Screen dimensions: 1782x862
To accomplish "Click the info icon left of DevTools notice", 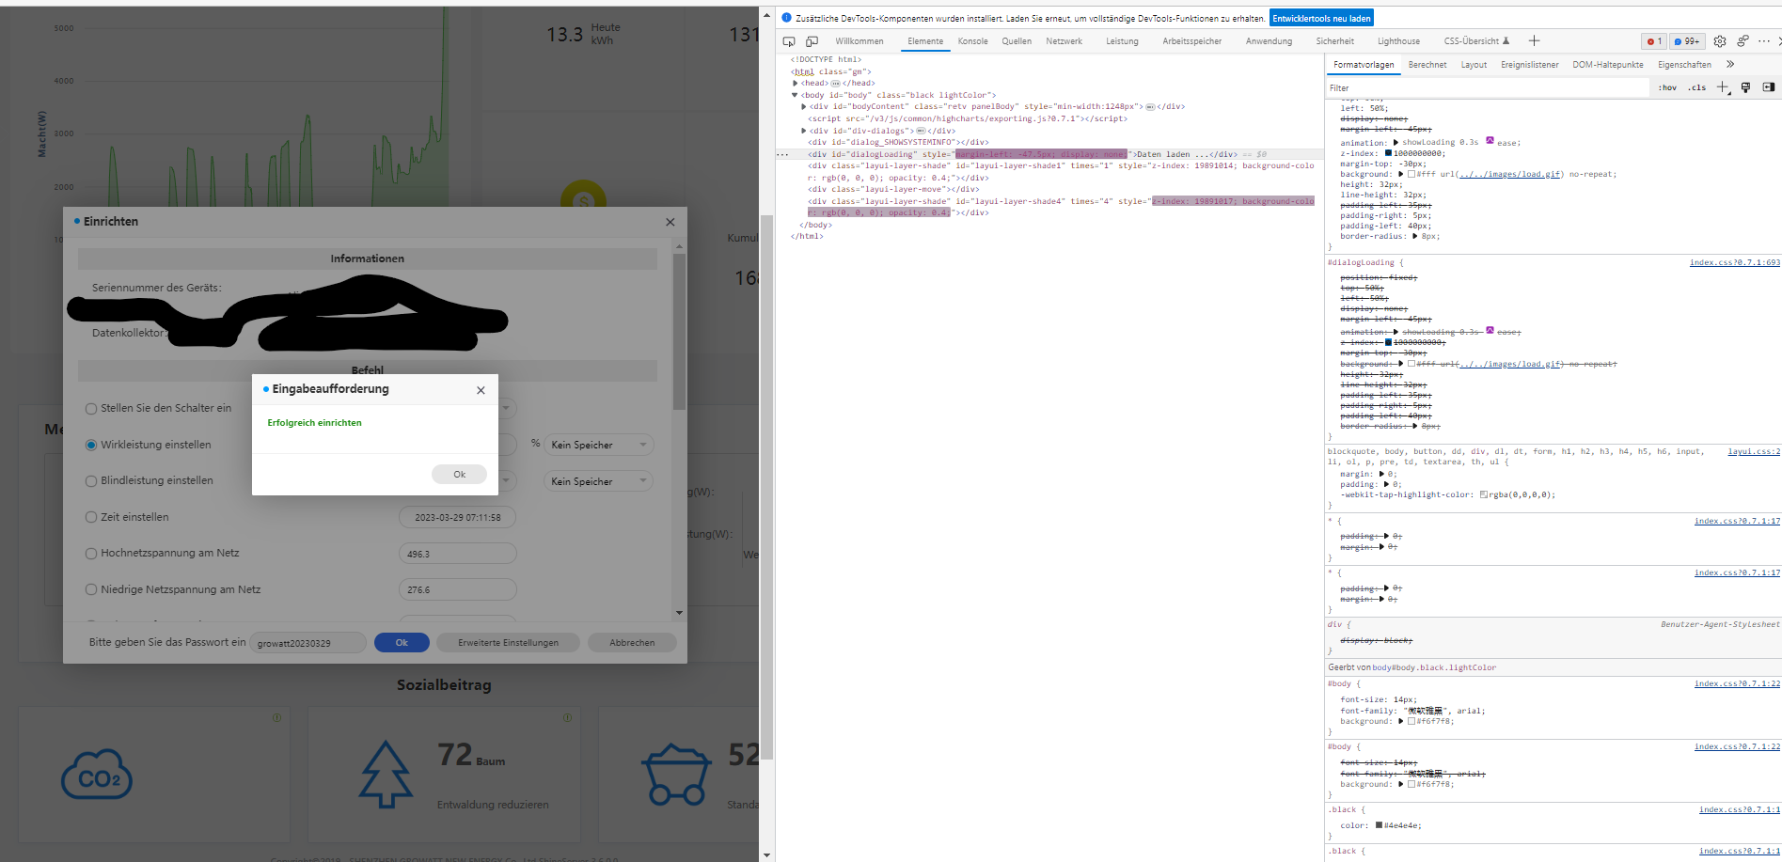I will click(787, 18).
